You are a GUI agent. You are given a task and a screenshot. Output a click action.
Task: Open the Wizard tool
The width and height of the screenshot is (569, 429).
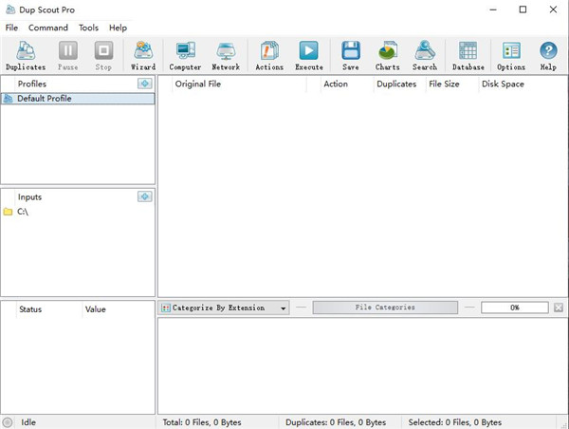coord(143,55)
